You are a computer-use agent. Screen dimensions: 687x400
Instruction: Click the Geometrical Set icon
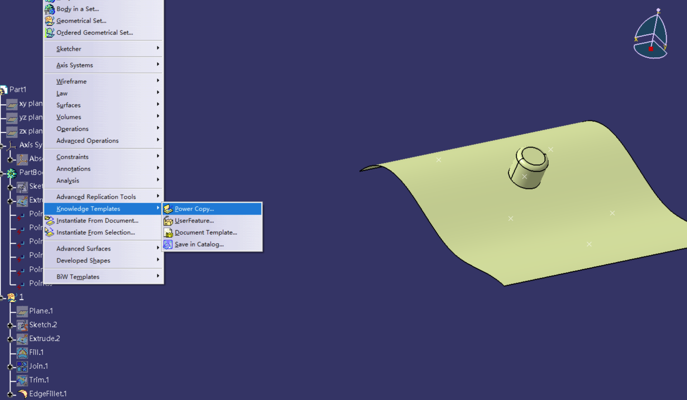[x=50, y=21]
